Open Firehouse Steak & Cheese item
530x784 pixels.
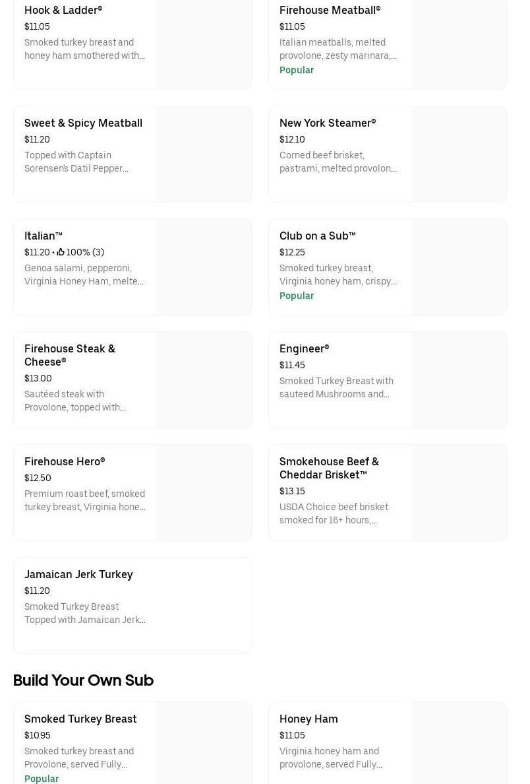(70, 355)
